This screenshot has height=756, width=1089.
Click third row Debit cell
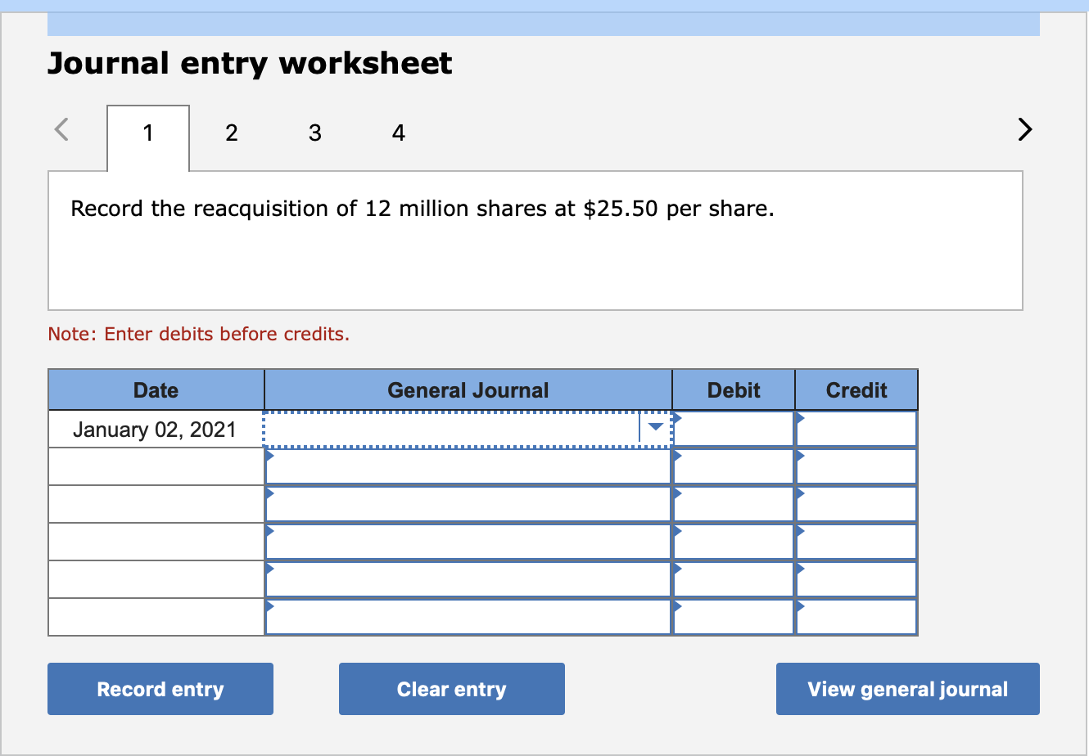click(x=734, y=504)
